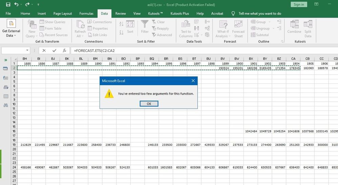Open Group dropdown arrow in Outline
Image resolution: width=338 pixels, height=185 pixels.
[270, 22]
